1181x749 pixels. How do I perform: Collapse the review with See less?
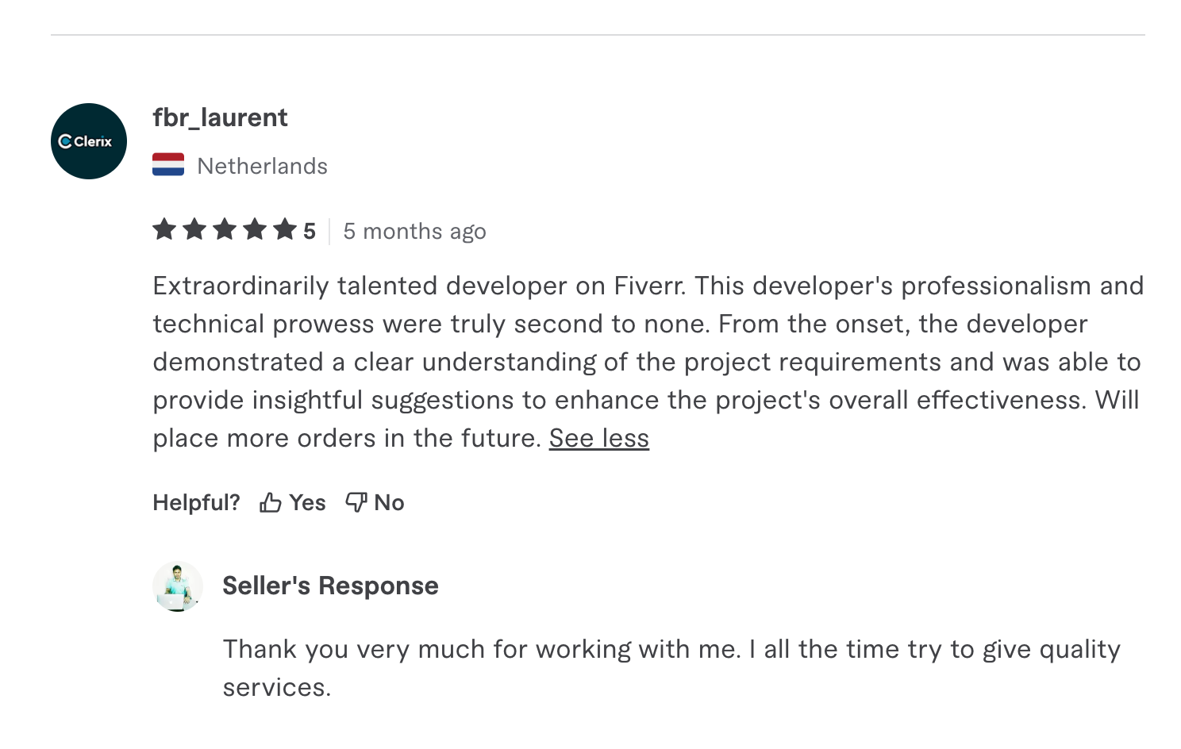pos(599,438)
